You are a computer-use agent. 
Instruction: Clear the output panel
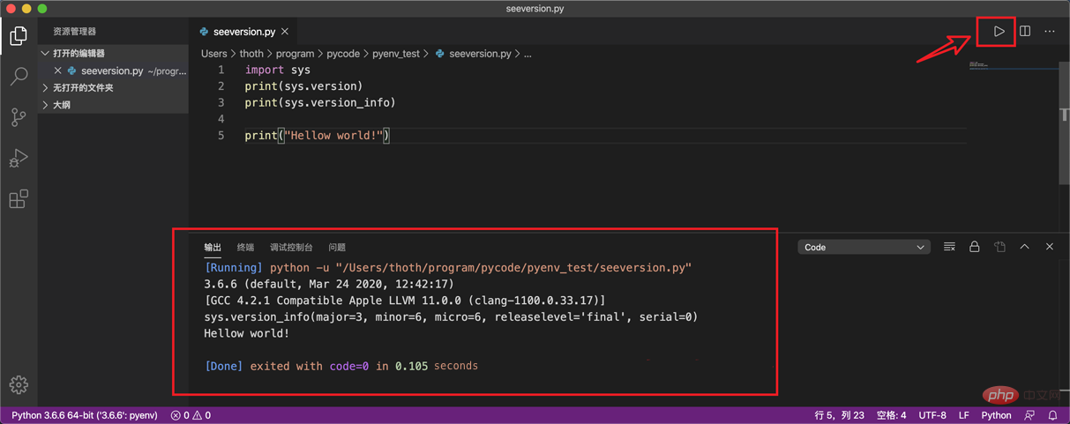(949, 248)
